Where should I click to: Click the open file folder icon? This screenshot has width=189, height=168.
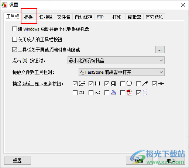(82, 84)
